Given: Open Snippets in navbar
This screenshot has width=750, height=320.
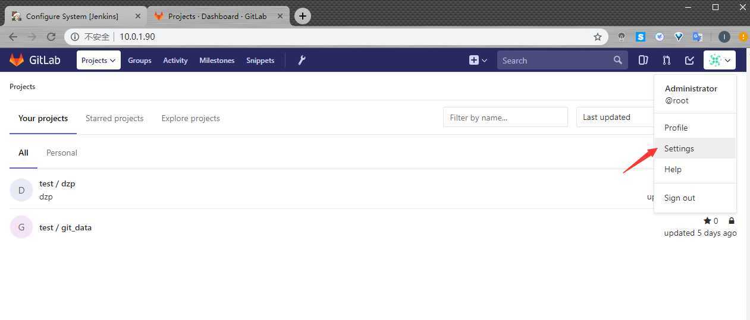Looking at the screenshot, I should click(261, 61).
